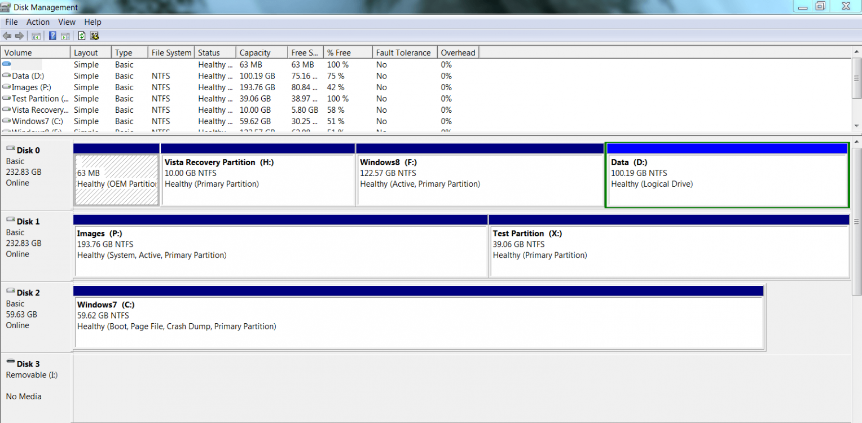Sort by the Free Space column header
Image resolution: width=862 pixels, height=423 pixels.
click(306, 52)
